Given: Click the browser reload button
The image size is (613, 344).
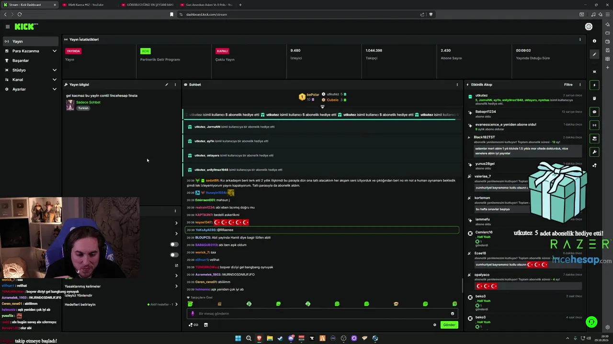Looking at the screenshot, I should (19, 14).
